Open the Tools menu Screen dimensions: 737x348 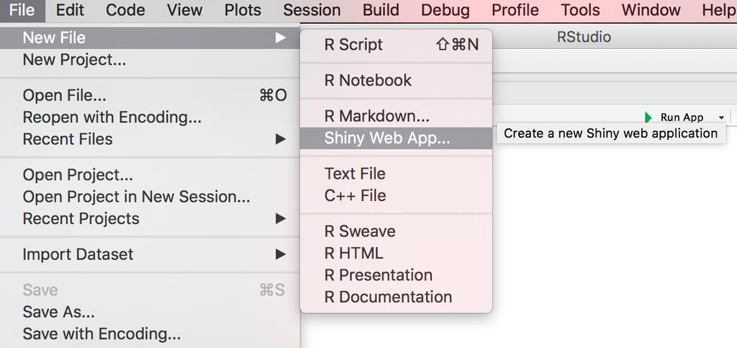tap(581, 10)
